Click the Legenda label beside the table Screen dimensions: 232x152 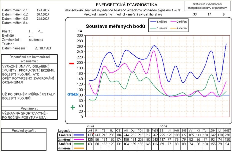[65, 131]
